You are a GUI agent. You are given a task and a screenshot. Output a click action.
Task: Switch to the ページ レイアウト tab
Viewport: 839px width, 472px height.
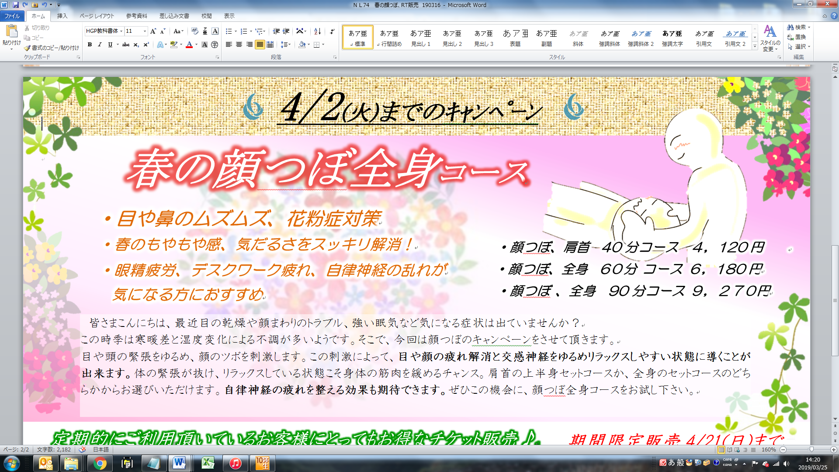click(x=97, y=16)
